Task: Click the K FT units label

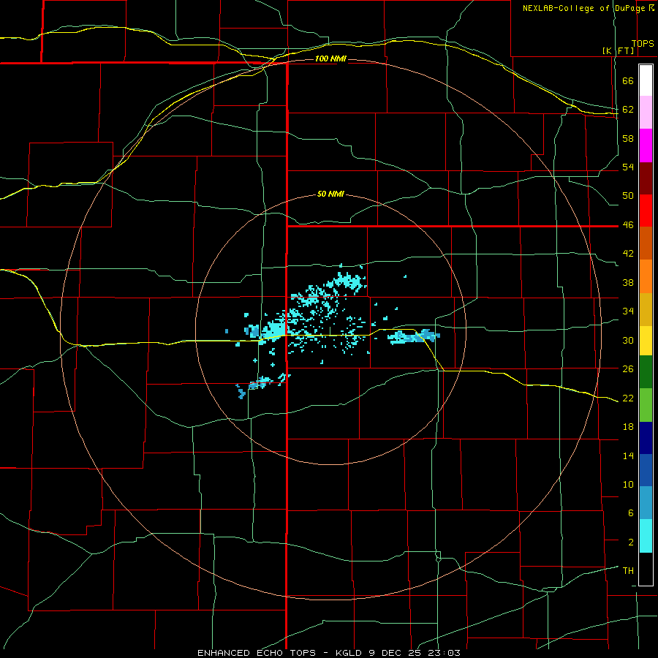Action: [x=618, y=51]
